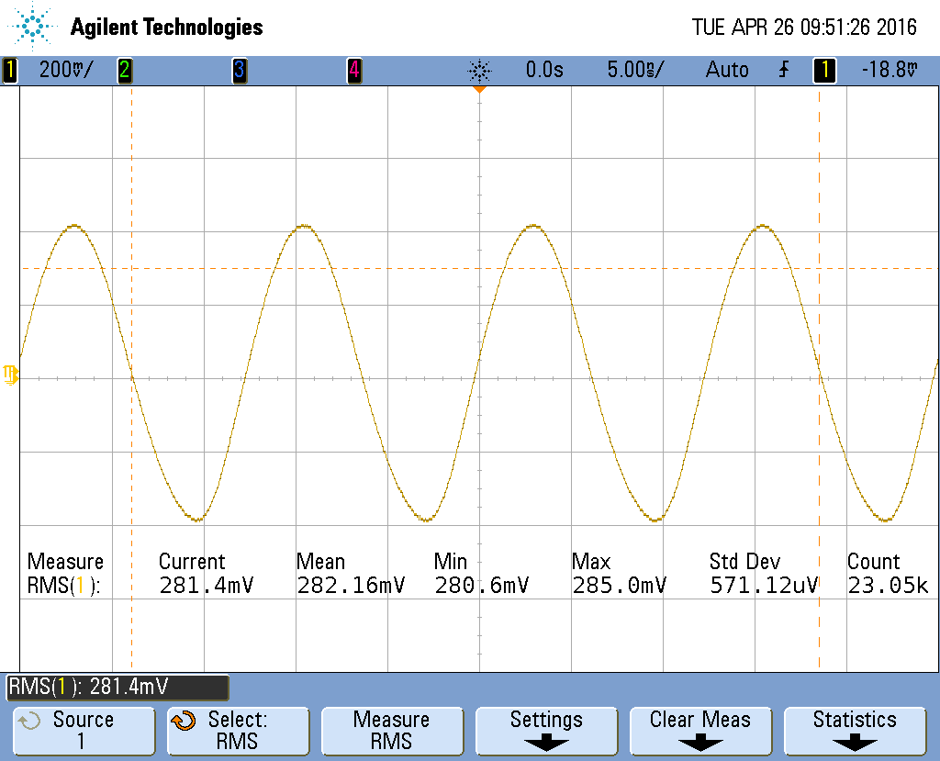Image resolution: width=940 pixels, height=761 pixels.
Task: Click the Max value 285.0mV
Action: [x=619, y=585]
